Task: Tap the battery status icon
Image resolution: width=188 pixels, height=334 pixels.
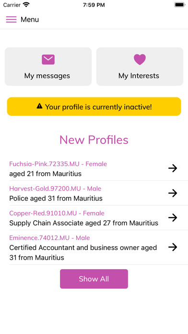Action: (180, 5)
